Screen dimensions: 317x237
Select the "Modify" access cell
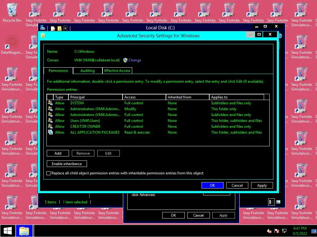click(x=130, y=109)
